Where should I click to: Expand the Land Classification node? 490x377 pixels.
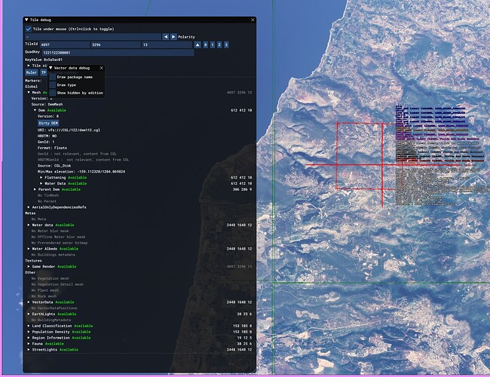tap(29, 326)
